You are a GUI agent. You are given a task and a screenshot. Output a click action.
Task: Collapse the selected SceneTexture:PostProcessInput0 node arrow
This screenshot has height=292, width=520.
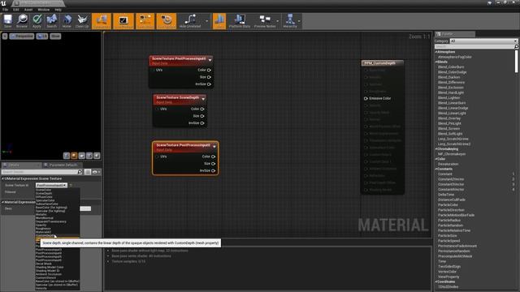214,146
